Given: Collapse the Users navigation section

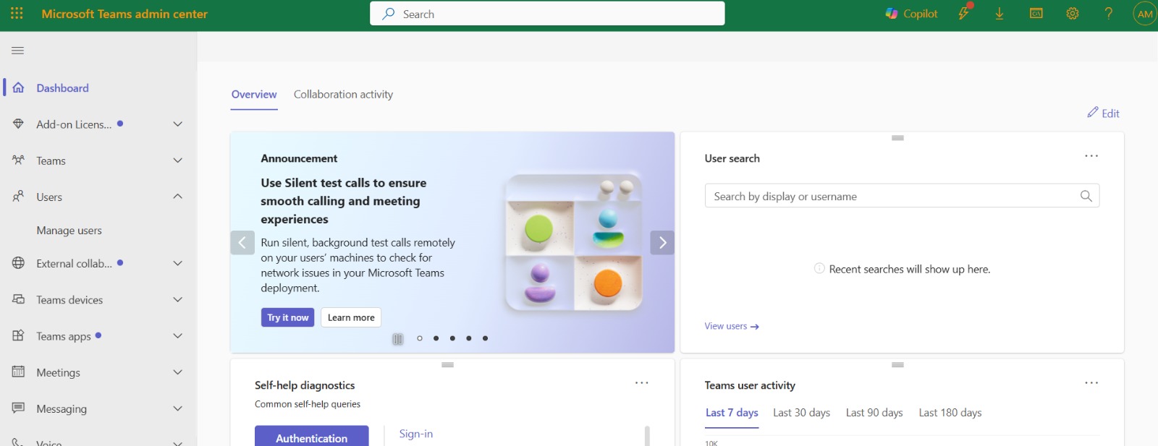Looking at the screenshot, I should 177,197.
